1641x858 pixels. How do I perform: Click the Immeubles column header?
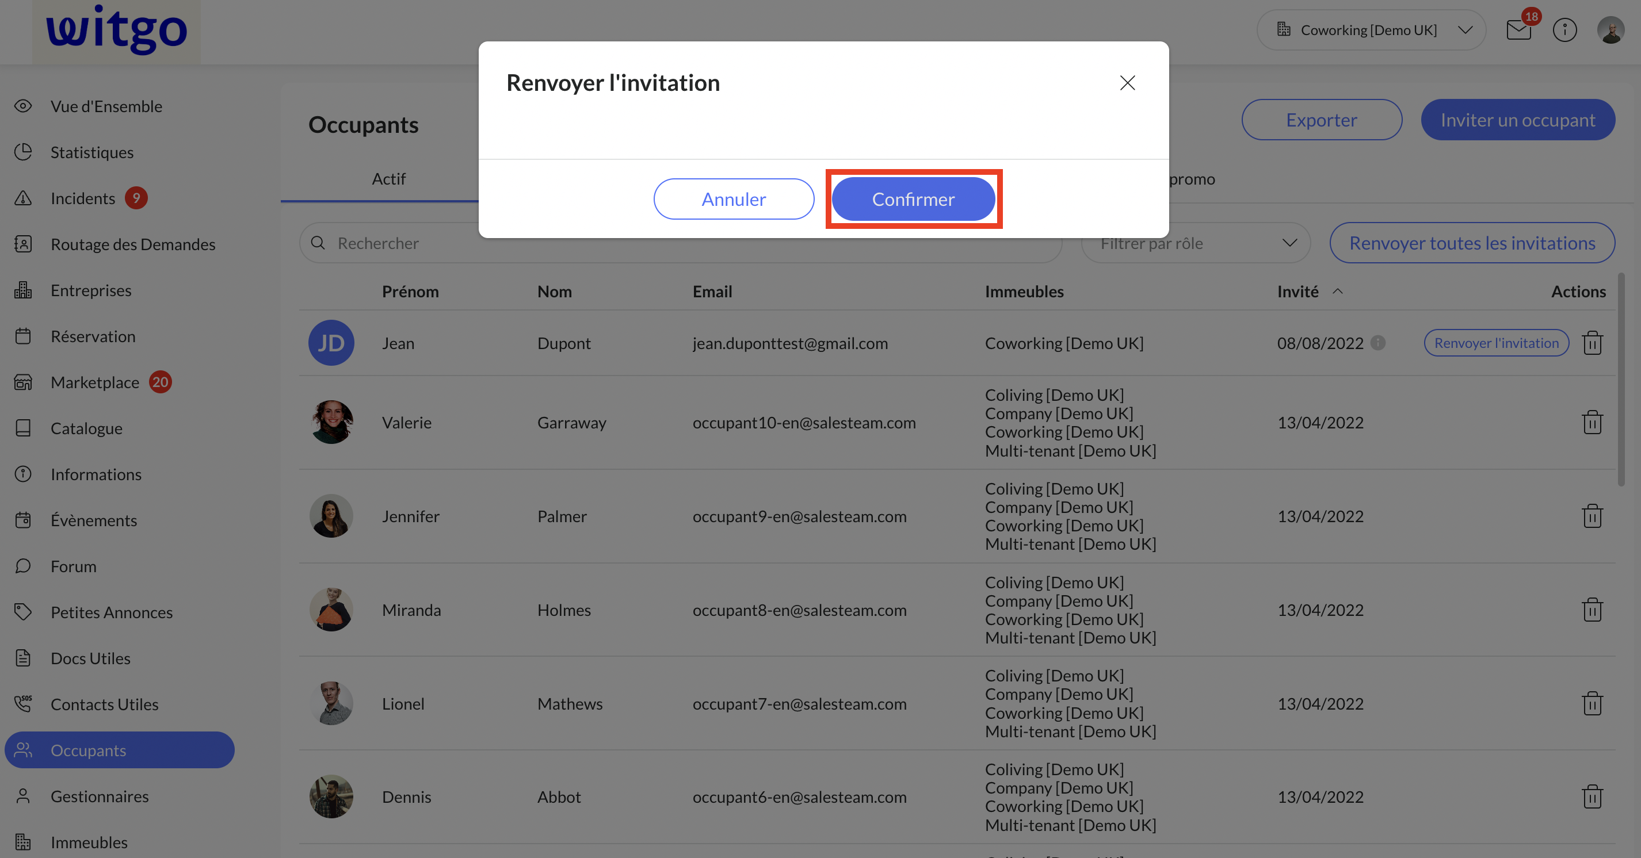(x=1024, y=291)
